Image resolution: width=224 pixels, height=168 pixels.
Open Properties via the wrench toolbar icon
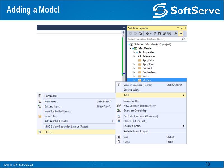[176, 34]
